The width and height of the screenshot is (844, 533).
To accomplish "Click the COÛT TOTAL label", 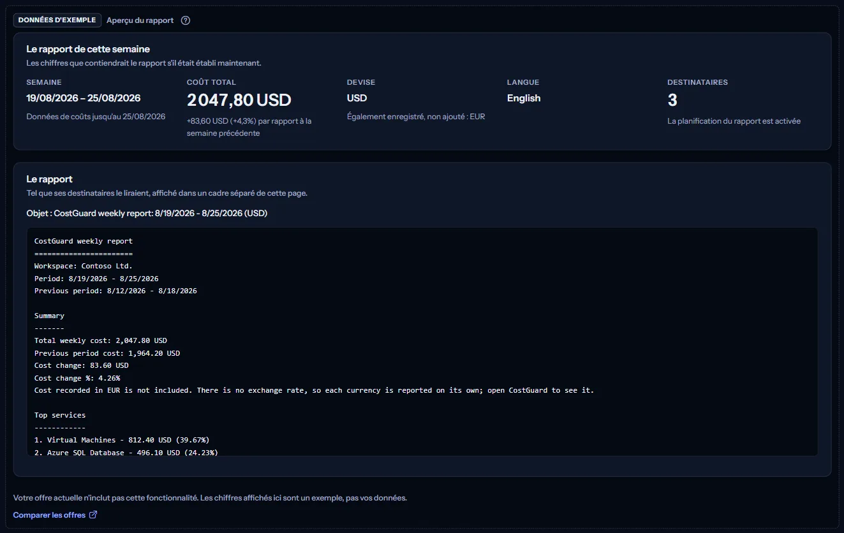I will [211, 82].
